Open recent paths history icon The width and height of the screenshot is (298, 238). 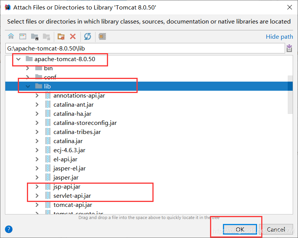(289, 48)
